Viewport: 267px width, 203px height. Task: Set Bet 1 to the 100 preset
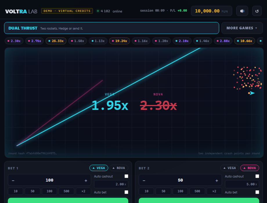point(49,191)
